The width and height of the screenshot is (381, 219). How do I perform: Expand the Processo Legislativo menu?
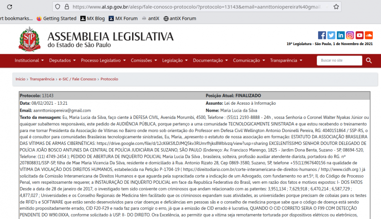point(103,60)
